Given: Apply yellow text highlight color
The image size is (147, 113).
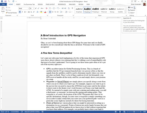Looking at the screenshot, I should (x=41, y=12).
